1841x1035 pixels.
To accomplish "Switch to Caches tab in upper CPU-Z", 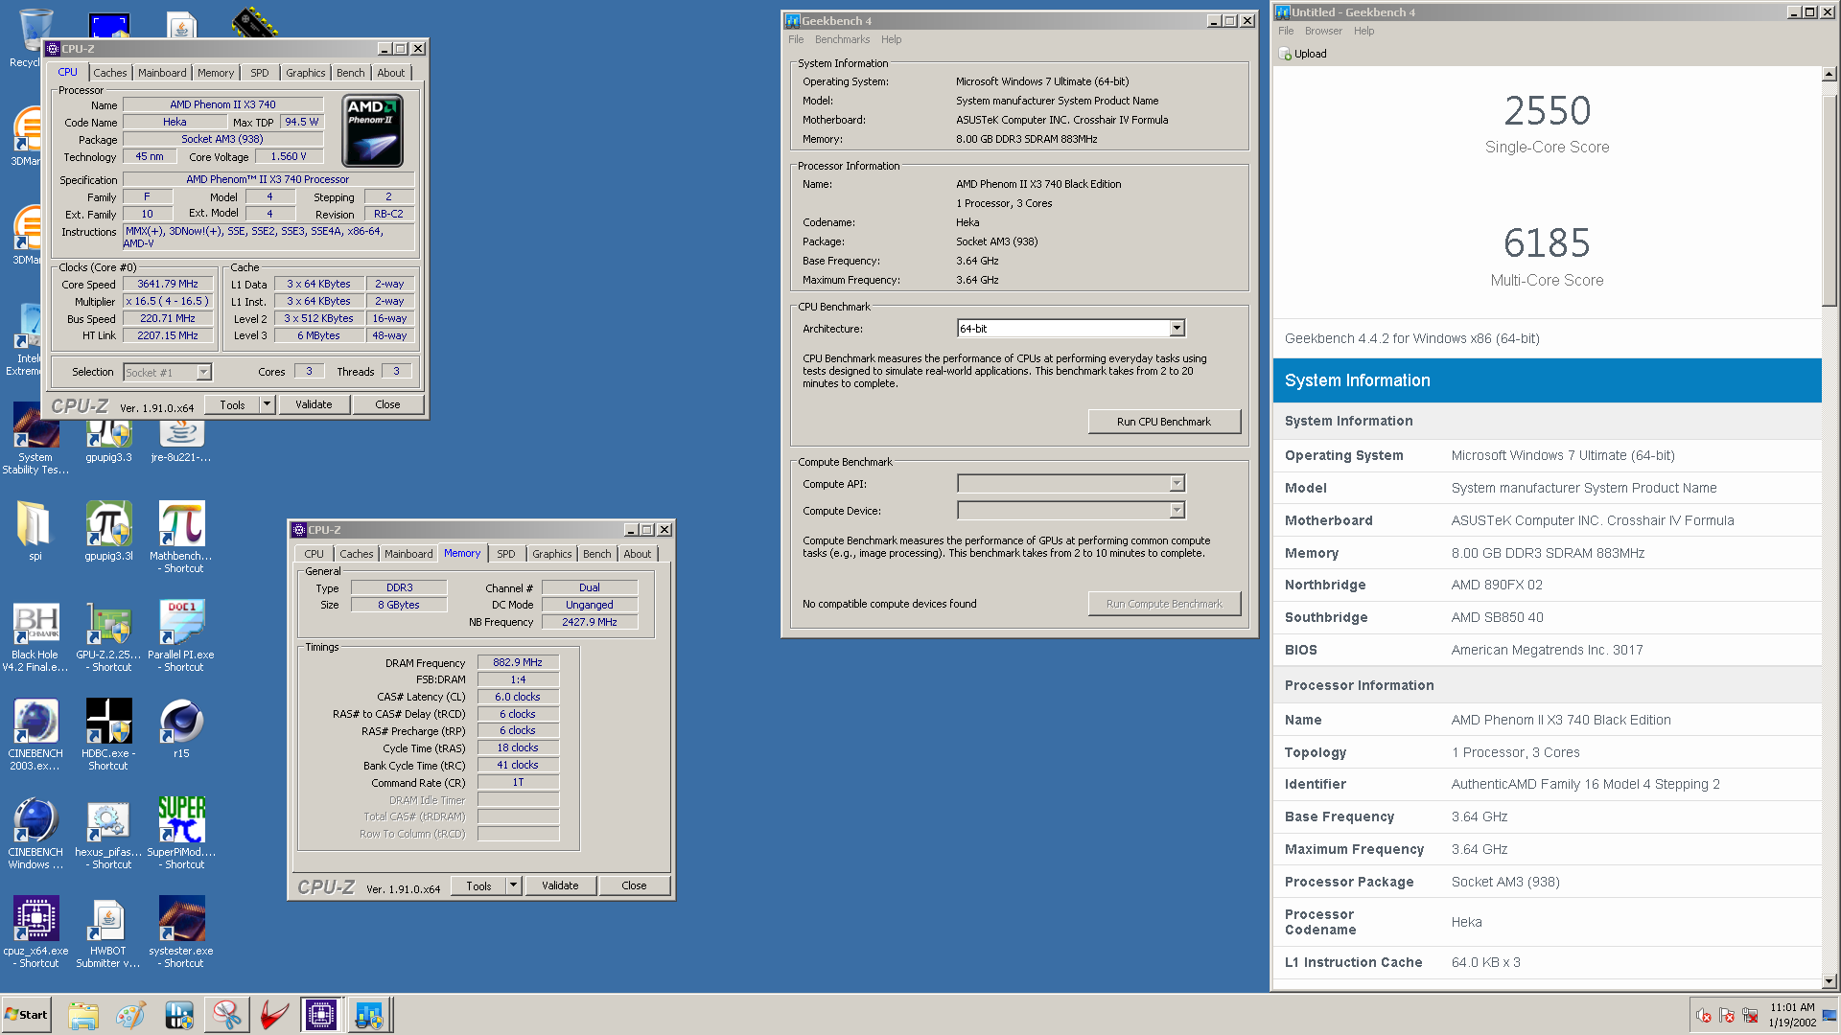I will point(109,73).
